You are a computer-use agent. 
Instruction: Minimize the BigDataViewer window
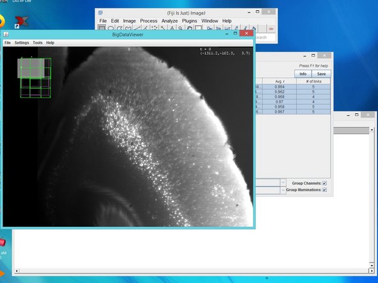(x=227, y=34)
